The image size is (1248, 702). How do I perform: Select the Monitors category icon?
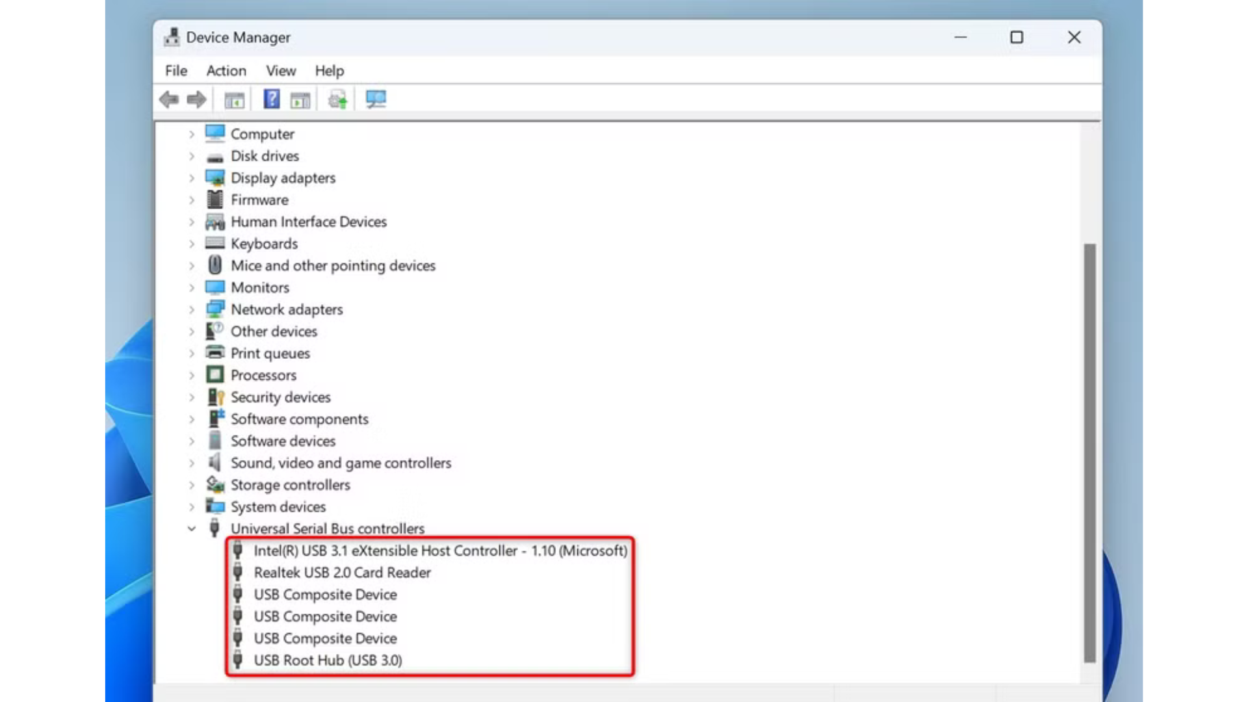(x=215, y=287)
